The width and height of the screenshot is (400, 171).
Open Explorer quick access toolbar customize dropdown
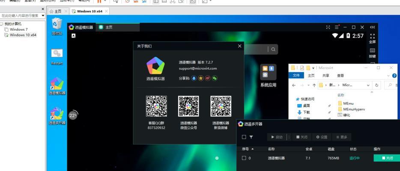click(313, 68)
